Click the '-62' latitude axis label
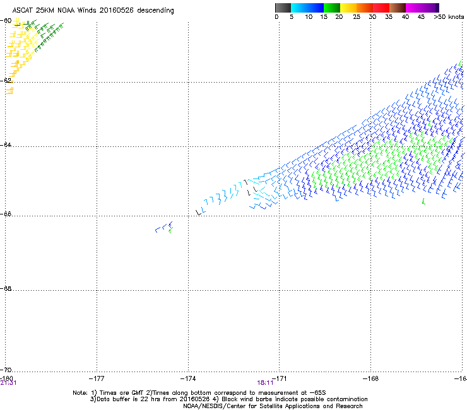This screenshot has width=467, height=410. click(6, 81)
